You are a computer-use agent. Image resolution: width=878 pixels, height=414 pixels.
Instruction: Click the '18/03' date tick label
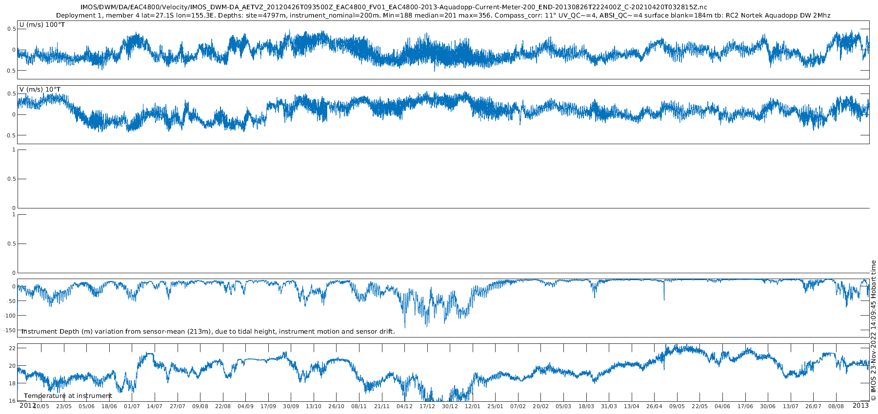pyautogui.click(x=586, y=406)
